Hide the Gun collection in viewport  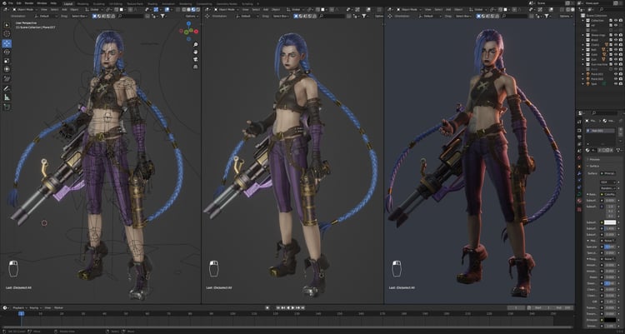point(615,59)
